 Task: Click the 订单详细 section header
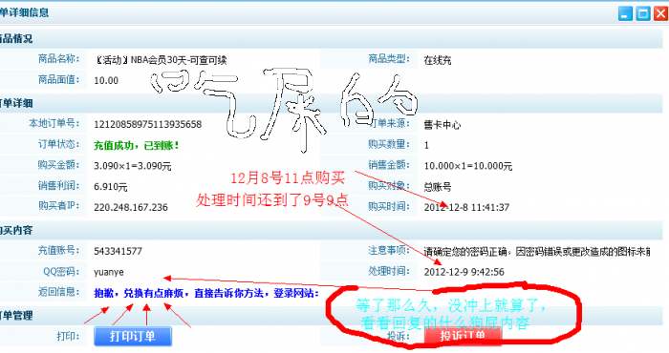coord(16,103)
